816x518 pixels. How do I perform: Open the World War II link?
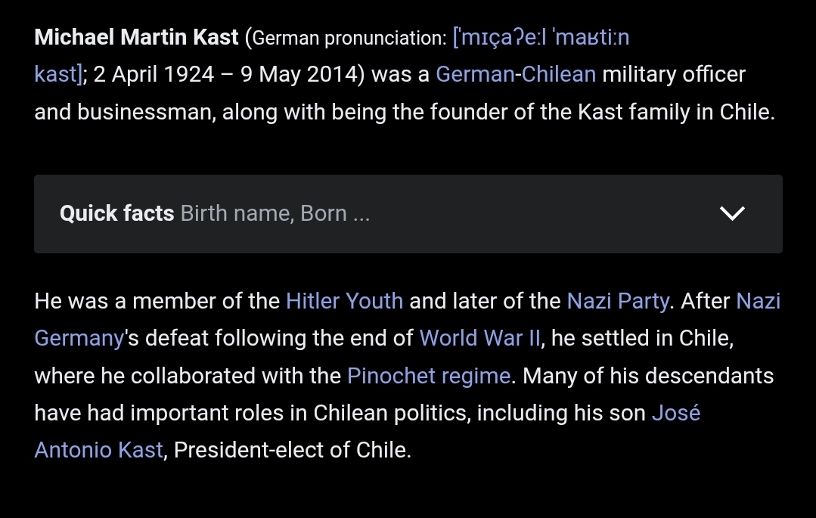(x=480, y=338)
